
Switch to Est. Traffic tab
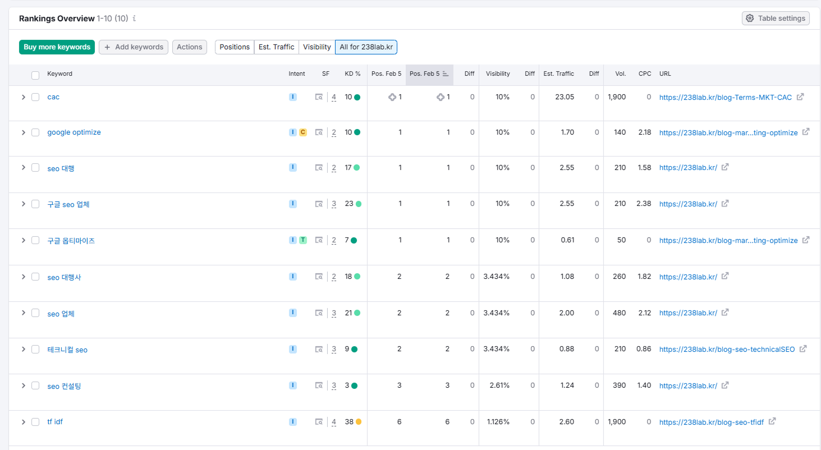pos(276,47)
